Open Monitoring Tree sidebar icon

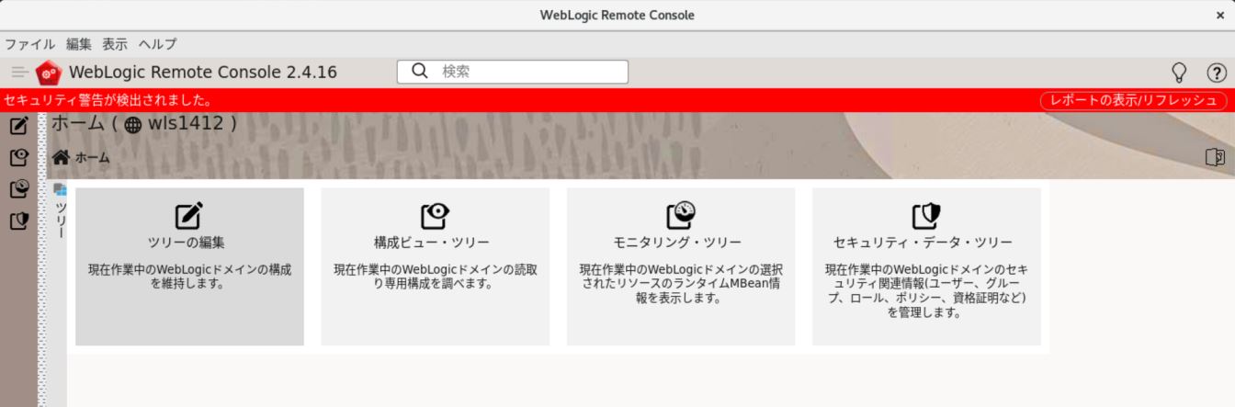pos(18,189)
